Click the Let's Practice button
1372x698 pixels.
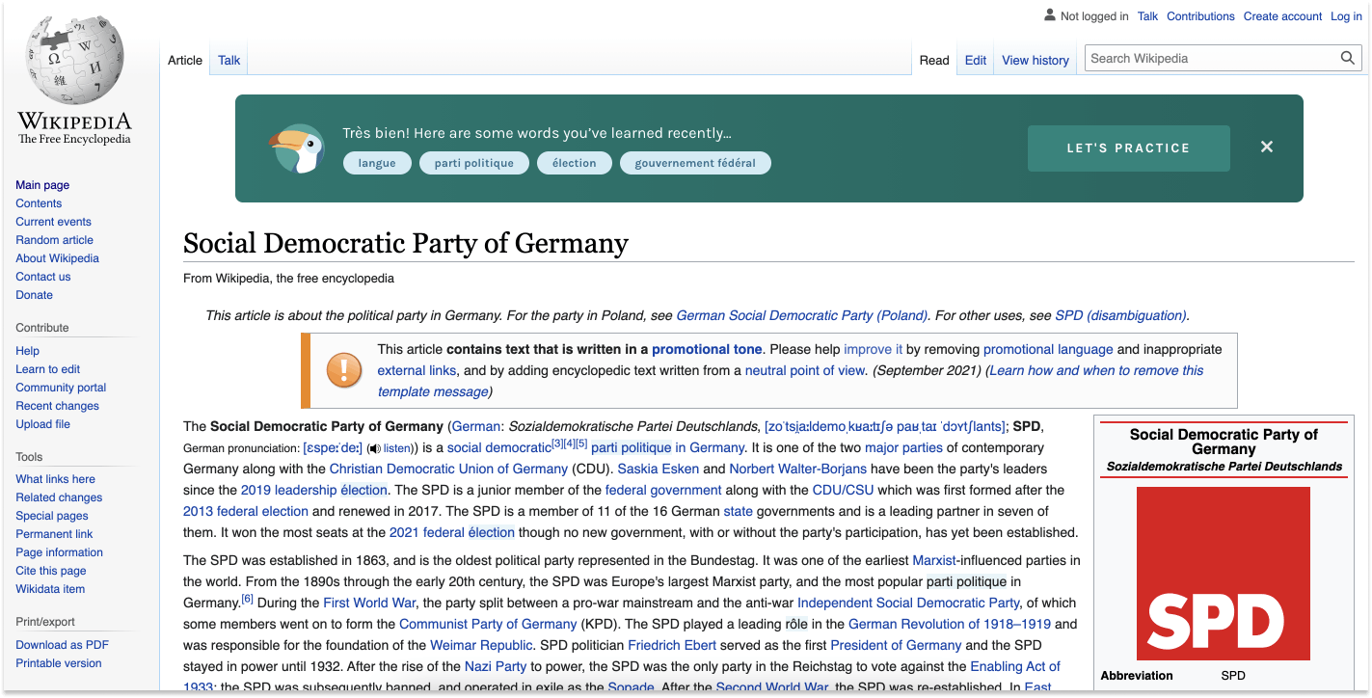click(x=1128, y=148)
